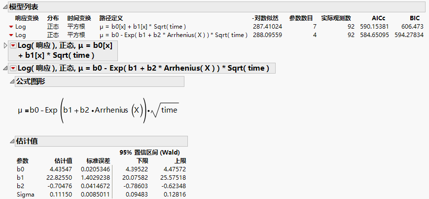
Task: Collapse the 估计值 section
Action: point(12,141)
